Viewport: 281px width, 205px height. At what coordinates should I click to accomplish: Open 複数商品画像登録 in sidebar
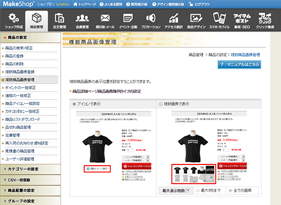point(20,72)
